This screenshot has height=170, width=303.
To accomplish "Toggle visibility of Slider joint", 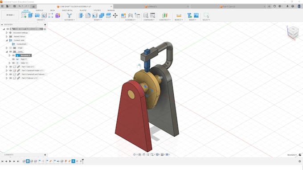I will coord(13,63).
